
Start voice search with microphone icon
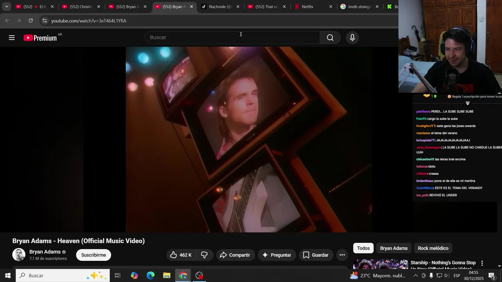pos(352,38)
